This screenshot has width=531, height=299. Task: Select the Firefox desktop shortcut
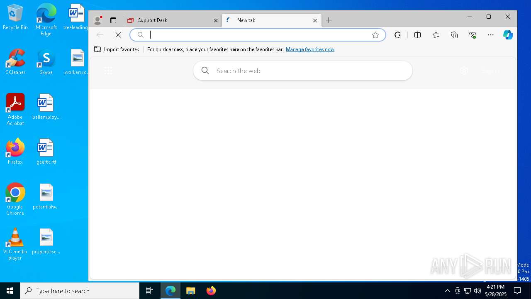15,152
